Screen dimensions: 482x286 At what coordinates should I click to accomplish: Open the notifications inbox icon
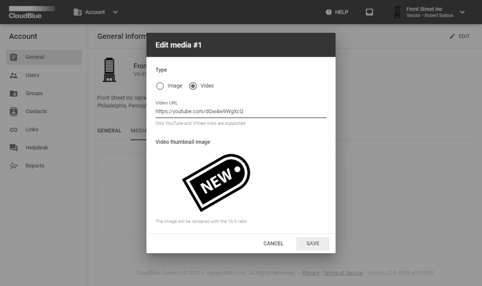tap(370, 12)
